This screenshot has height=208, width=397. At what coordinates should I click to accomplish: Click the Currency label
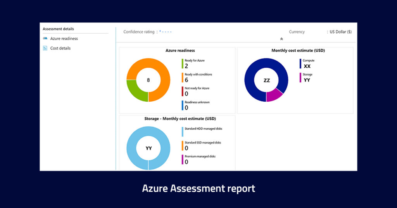(297, 32)
